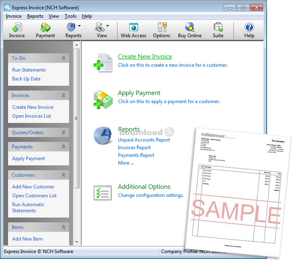The width and height of the screenshot is (294, 264).
Task: Open the Suite toolbox icon
Action: click(x=218, y=27)
